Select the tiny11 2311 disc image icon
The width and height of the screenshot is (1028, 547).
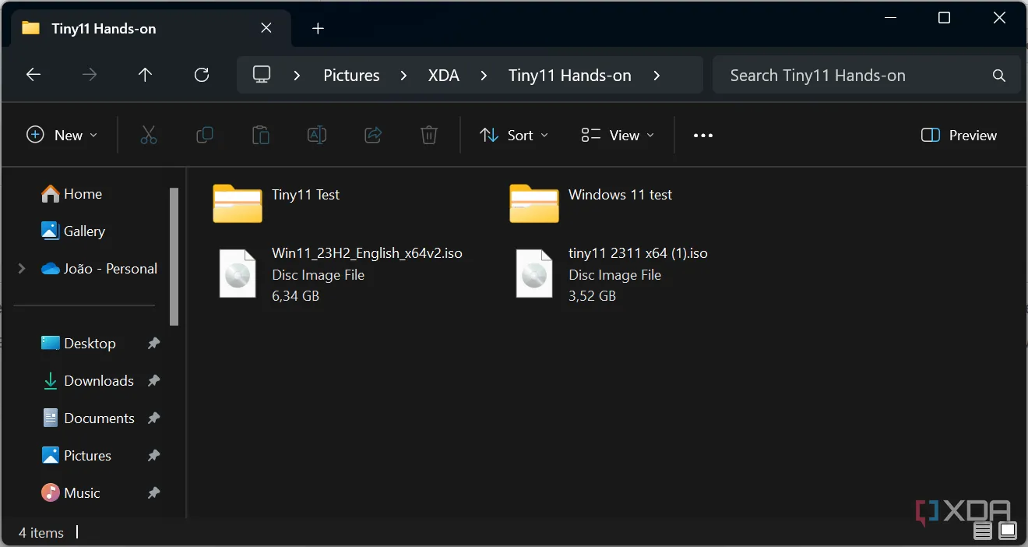coord(534,273)
